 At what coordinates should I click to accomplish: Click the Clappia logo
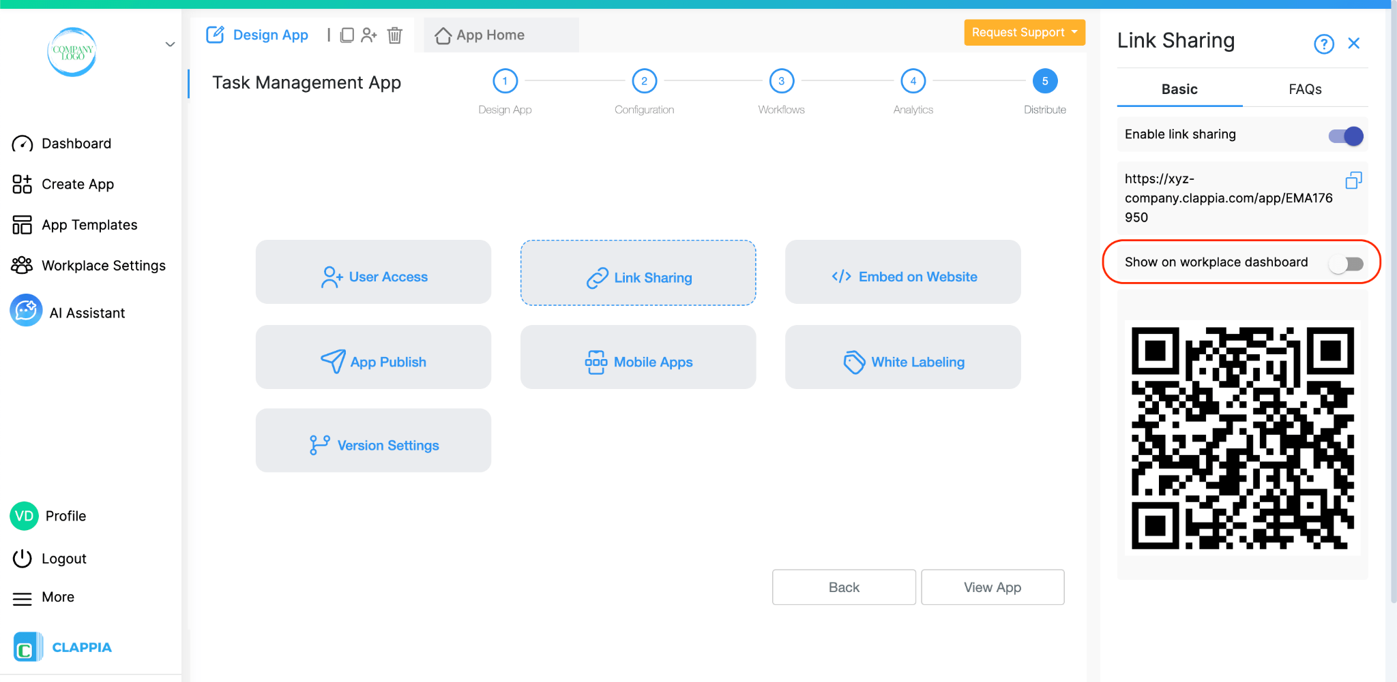(62, 647)
